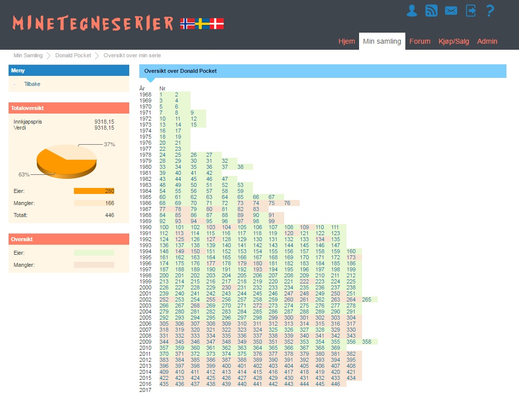
Task: Click the Mangler bar showing 166
Action: pyautogui.click(x=94, y=203)
